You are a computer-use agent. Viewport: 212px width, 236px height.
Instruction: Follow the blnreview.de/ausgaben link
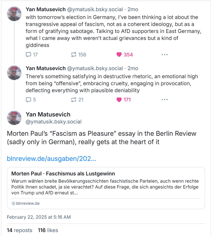[51, 159]
